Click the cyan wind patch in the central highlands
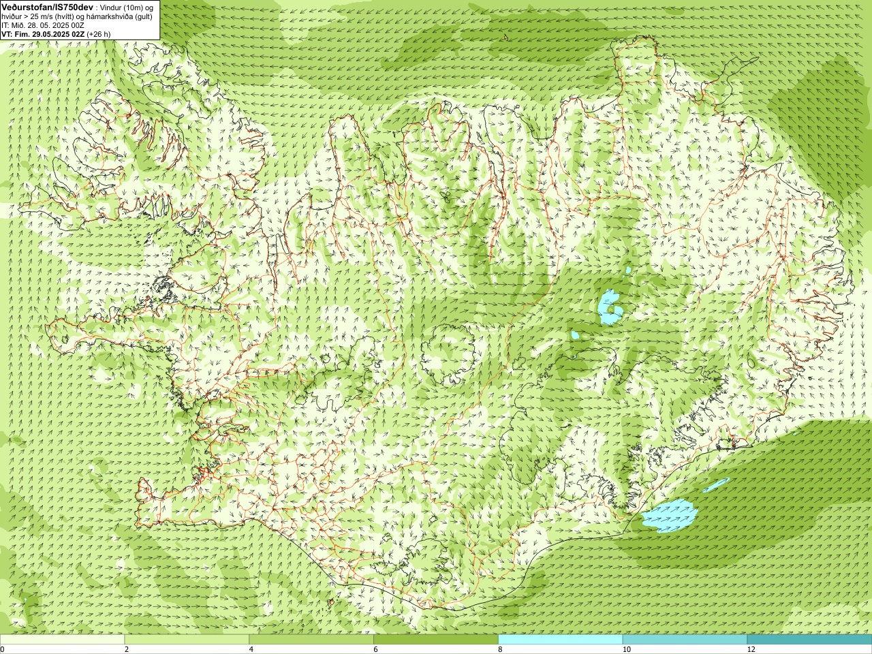 coord(610,307)
